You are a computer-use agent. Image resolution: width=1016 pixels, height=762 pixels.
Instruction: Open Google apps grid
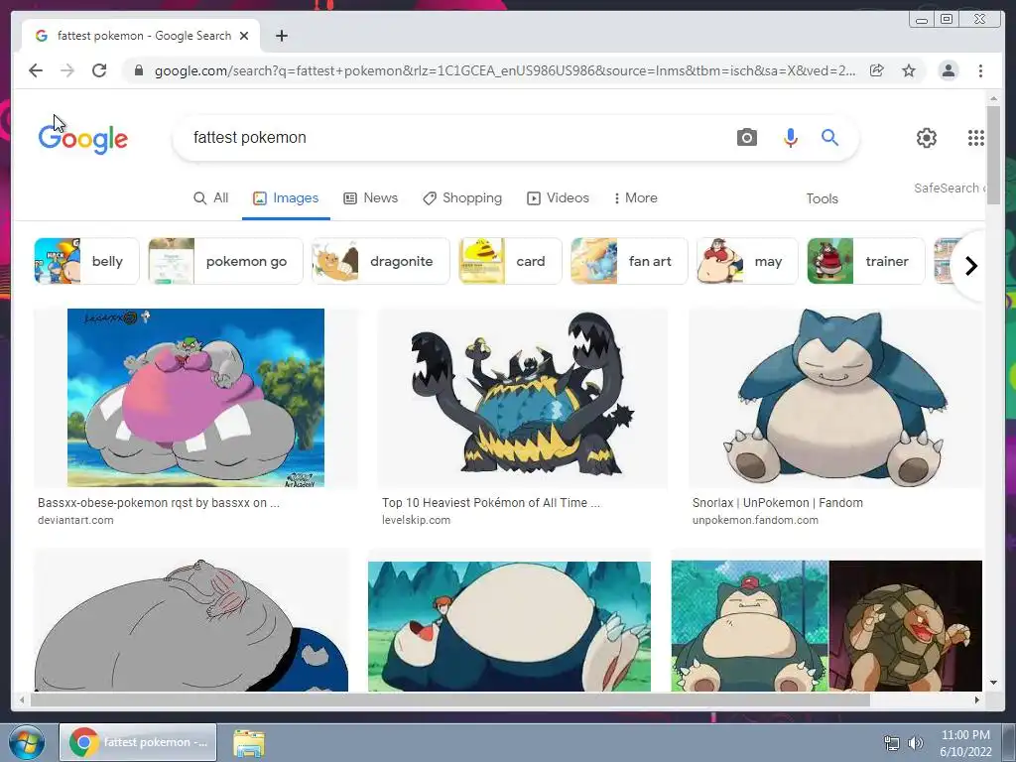tap(976, 137)
